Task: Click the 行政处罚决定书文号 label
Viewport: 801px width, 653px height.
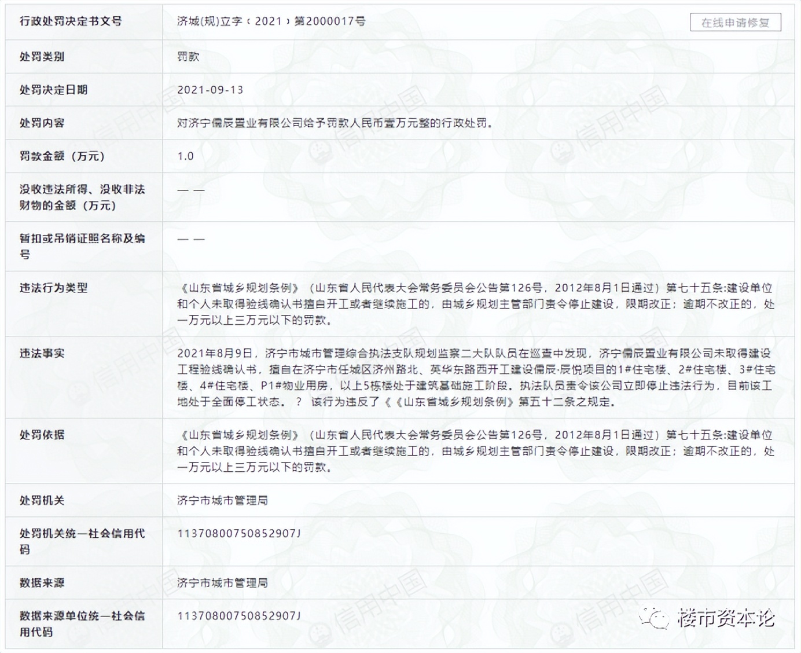Action: coord(71,21)
